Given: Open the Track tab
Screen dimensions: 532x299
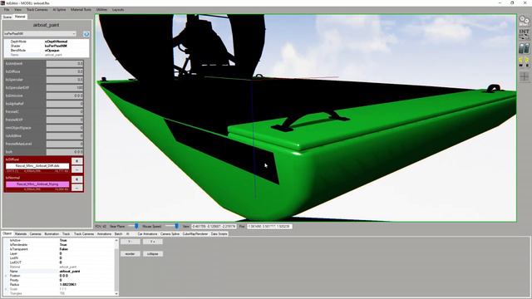Looking at the screenshot, I should 66,234.
